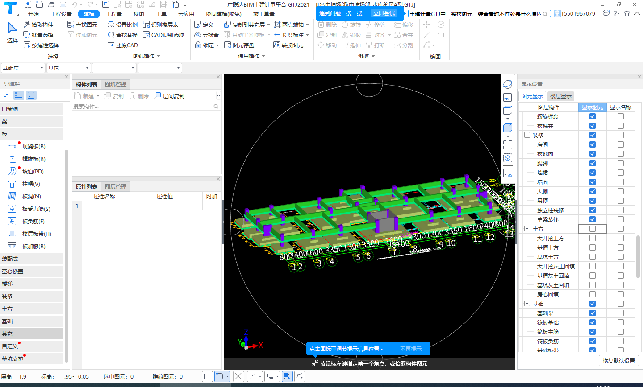643x387 pixels.
Task: Click 查找替换 find and replace
Action: (123, 35)
